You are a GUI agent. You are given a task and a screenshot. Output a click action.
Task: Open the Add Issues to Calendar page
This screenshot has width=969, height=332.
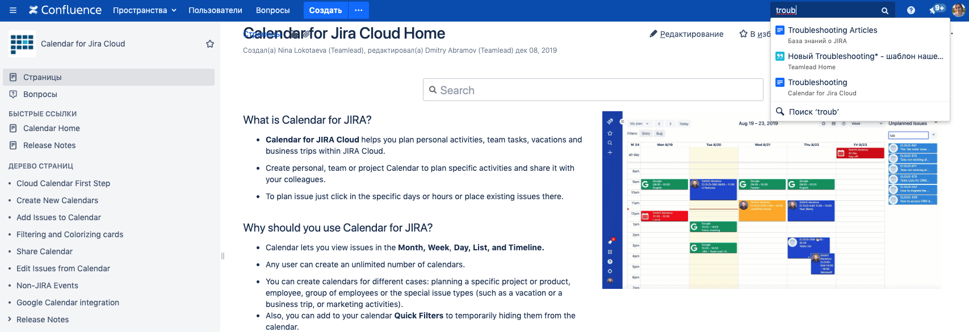click(x=59, y=217)
